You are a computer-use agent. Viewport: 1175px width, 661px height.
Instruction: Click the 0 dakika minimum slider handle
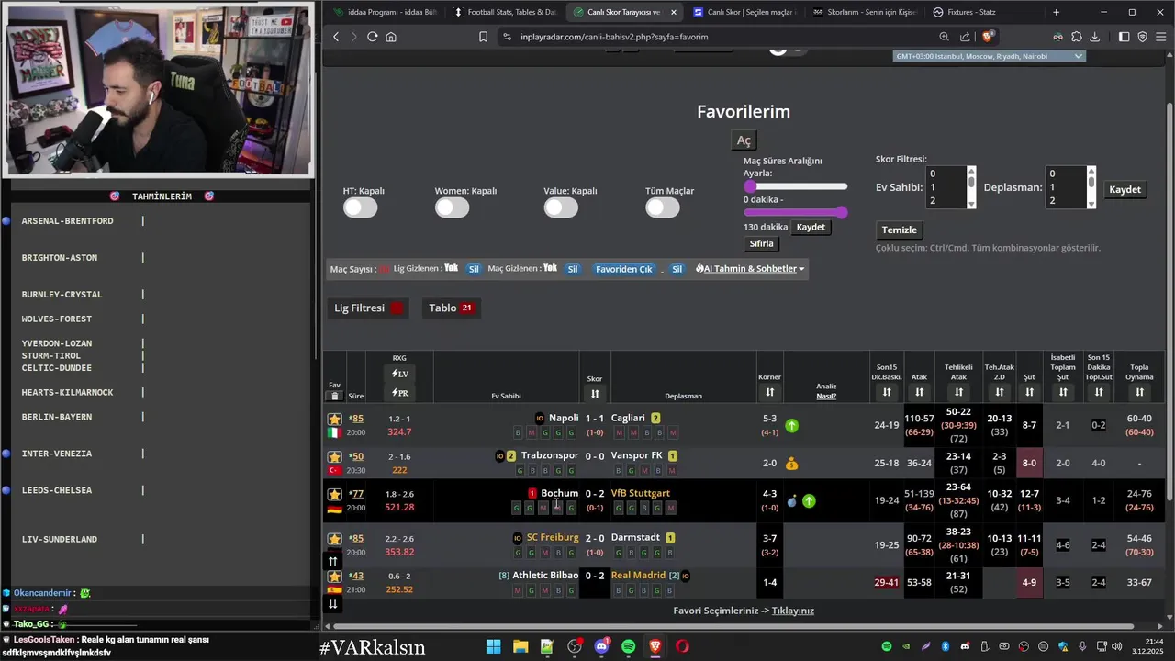tap(750, 186)
